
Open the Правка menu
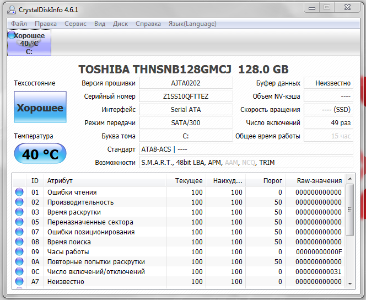click(46, 24)
